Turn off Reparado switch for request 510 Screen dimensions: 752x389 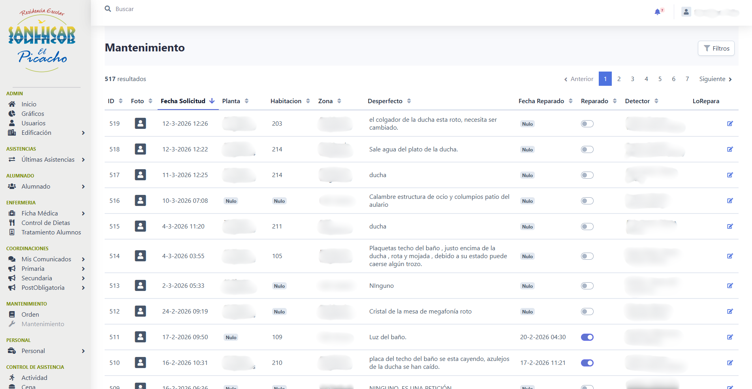587,363
